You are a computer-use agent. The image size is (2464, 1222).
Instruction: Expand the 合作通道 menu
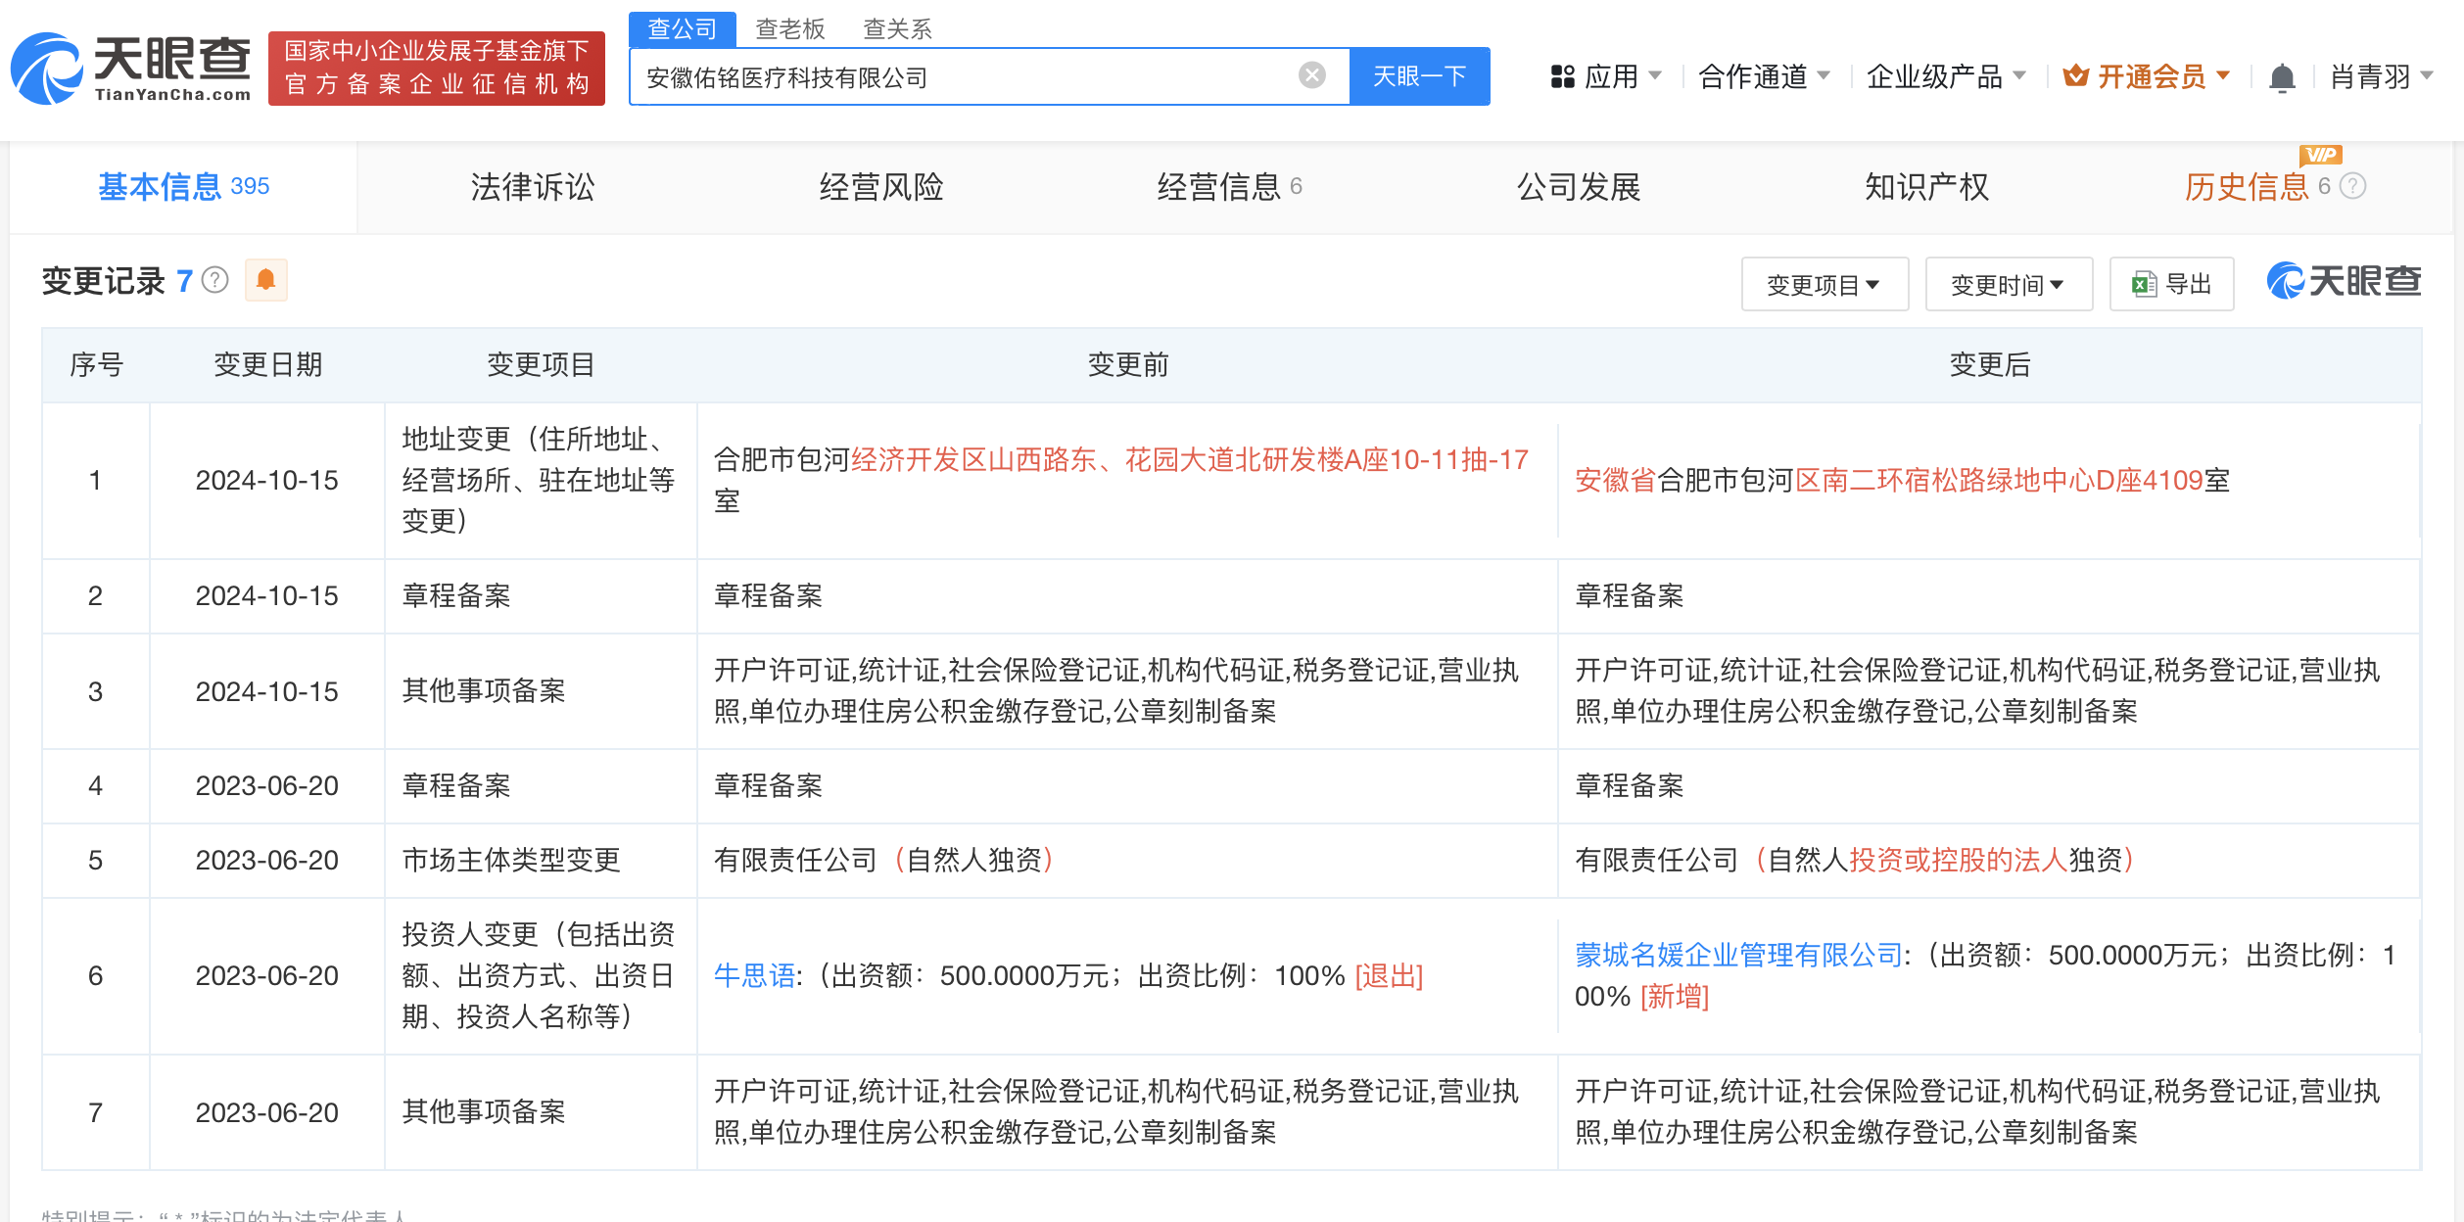coord(1764,76)
